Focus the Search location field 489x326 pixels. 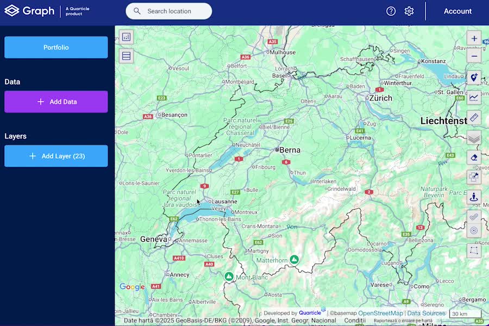[169, 11]
